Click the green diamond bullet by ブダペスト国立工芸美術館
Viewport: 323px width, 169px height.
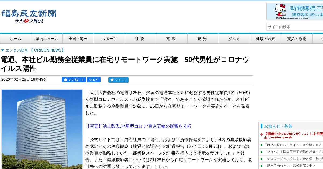261,152
